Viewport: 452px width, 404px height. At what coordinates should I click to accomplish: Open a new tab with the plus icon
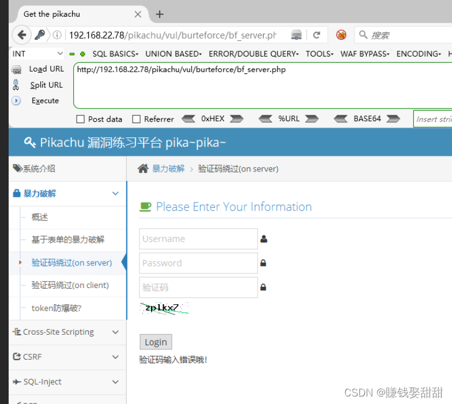coord(159,14)
